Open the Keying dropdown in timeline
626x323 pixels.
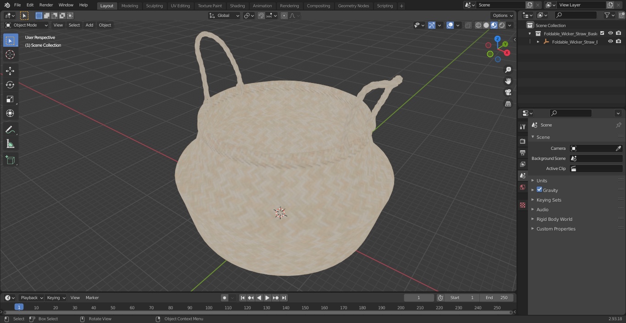point(56,298)
